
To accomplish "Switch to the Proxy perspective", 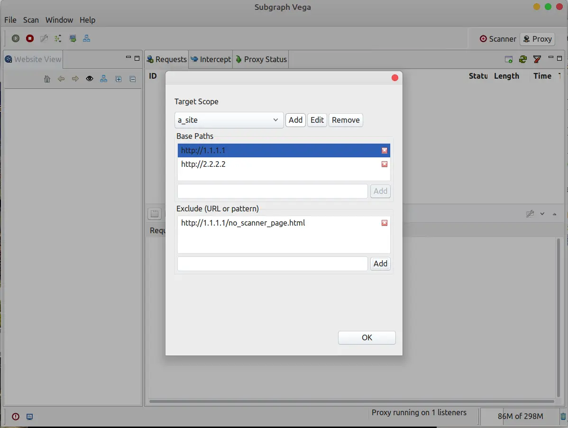I will point(538,39).
